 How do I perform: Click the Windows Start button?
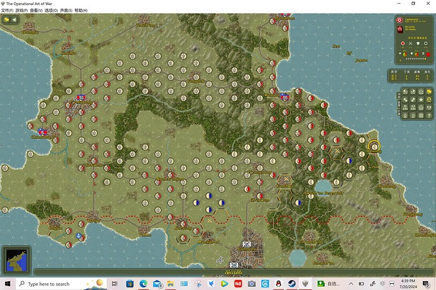click(6, 284)
